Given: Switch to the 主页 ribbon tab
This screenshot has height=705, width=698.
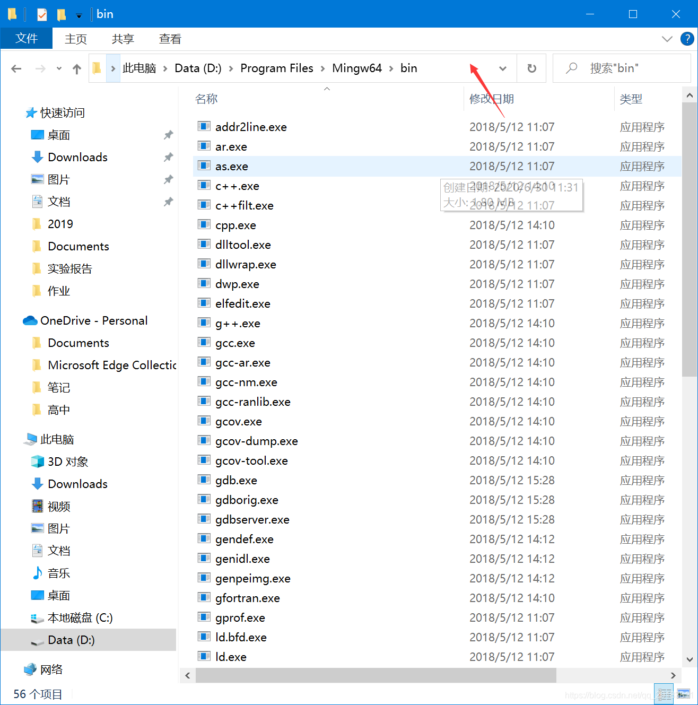Looking at the screenshot, I should 76,39.
